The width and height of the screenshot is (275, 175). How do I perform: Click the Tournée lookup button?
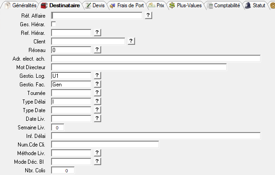coord(98,93)
